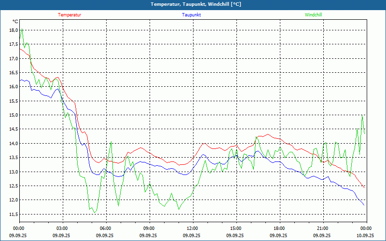Toggle the green Windchill legend entry
The width and height of the screenshot is (386, 241).
pos(313,15)
